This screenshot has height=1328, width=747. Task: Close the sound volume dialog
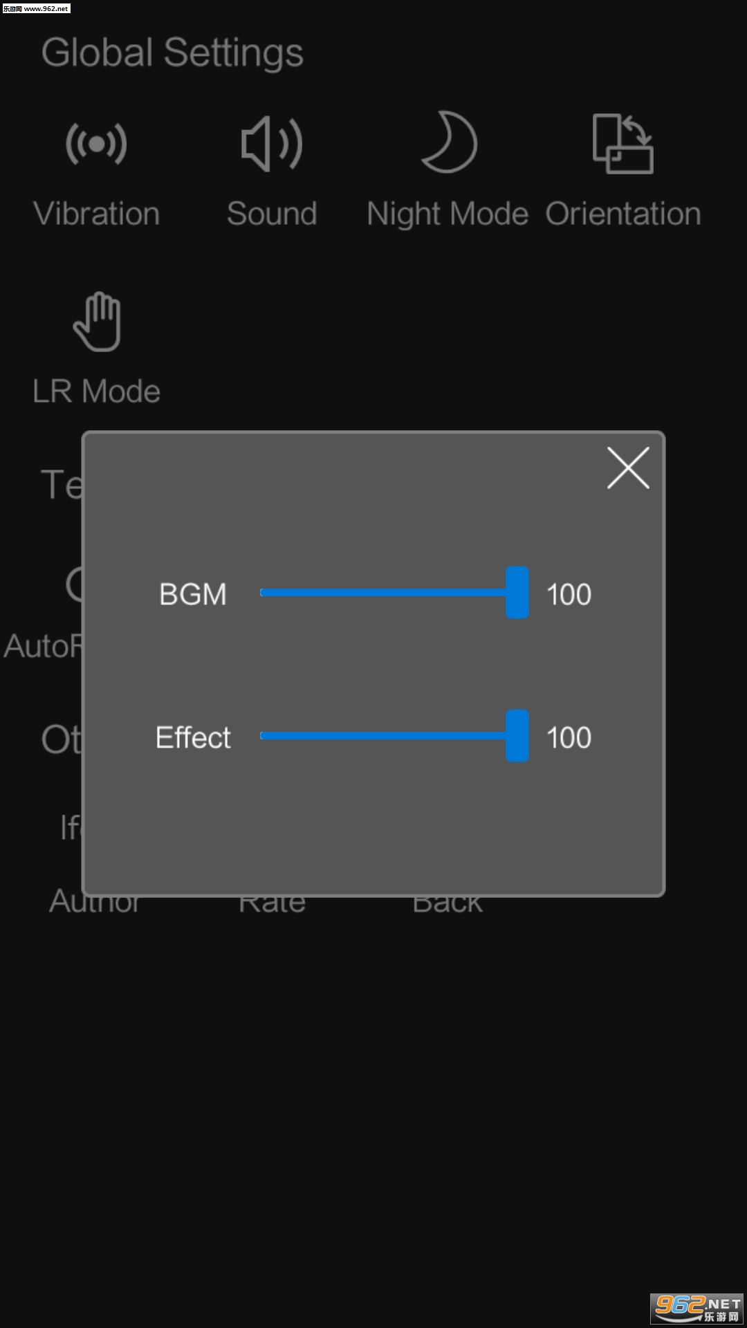coord(628,468)
